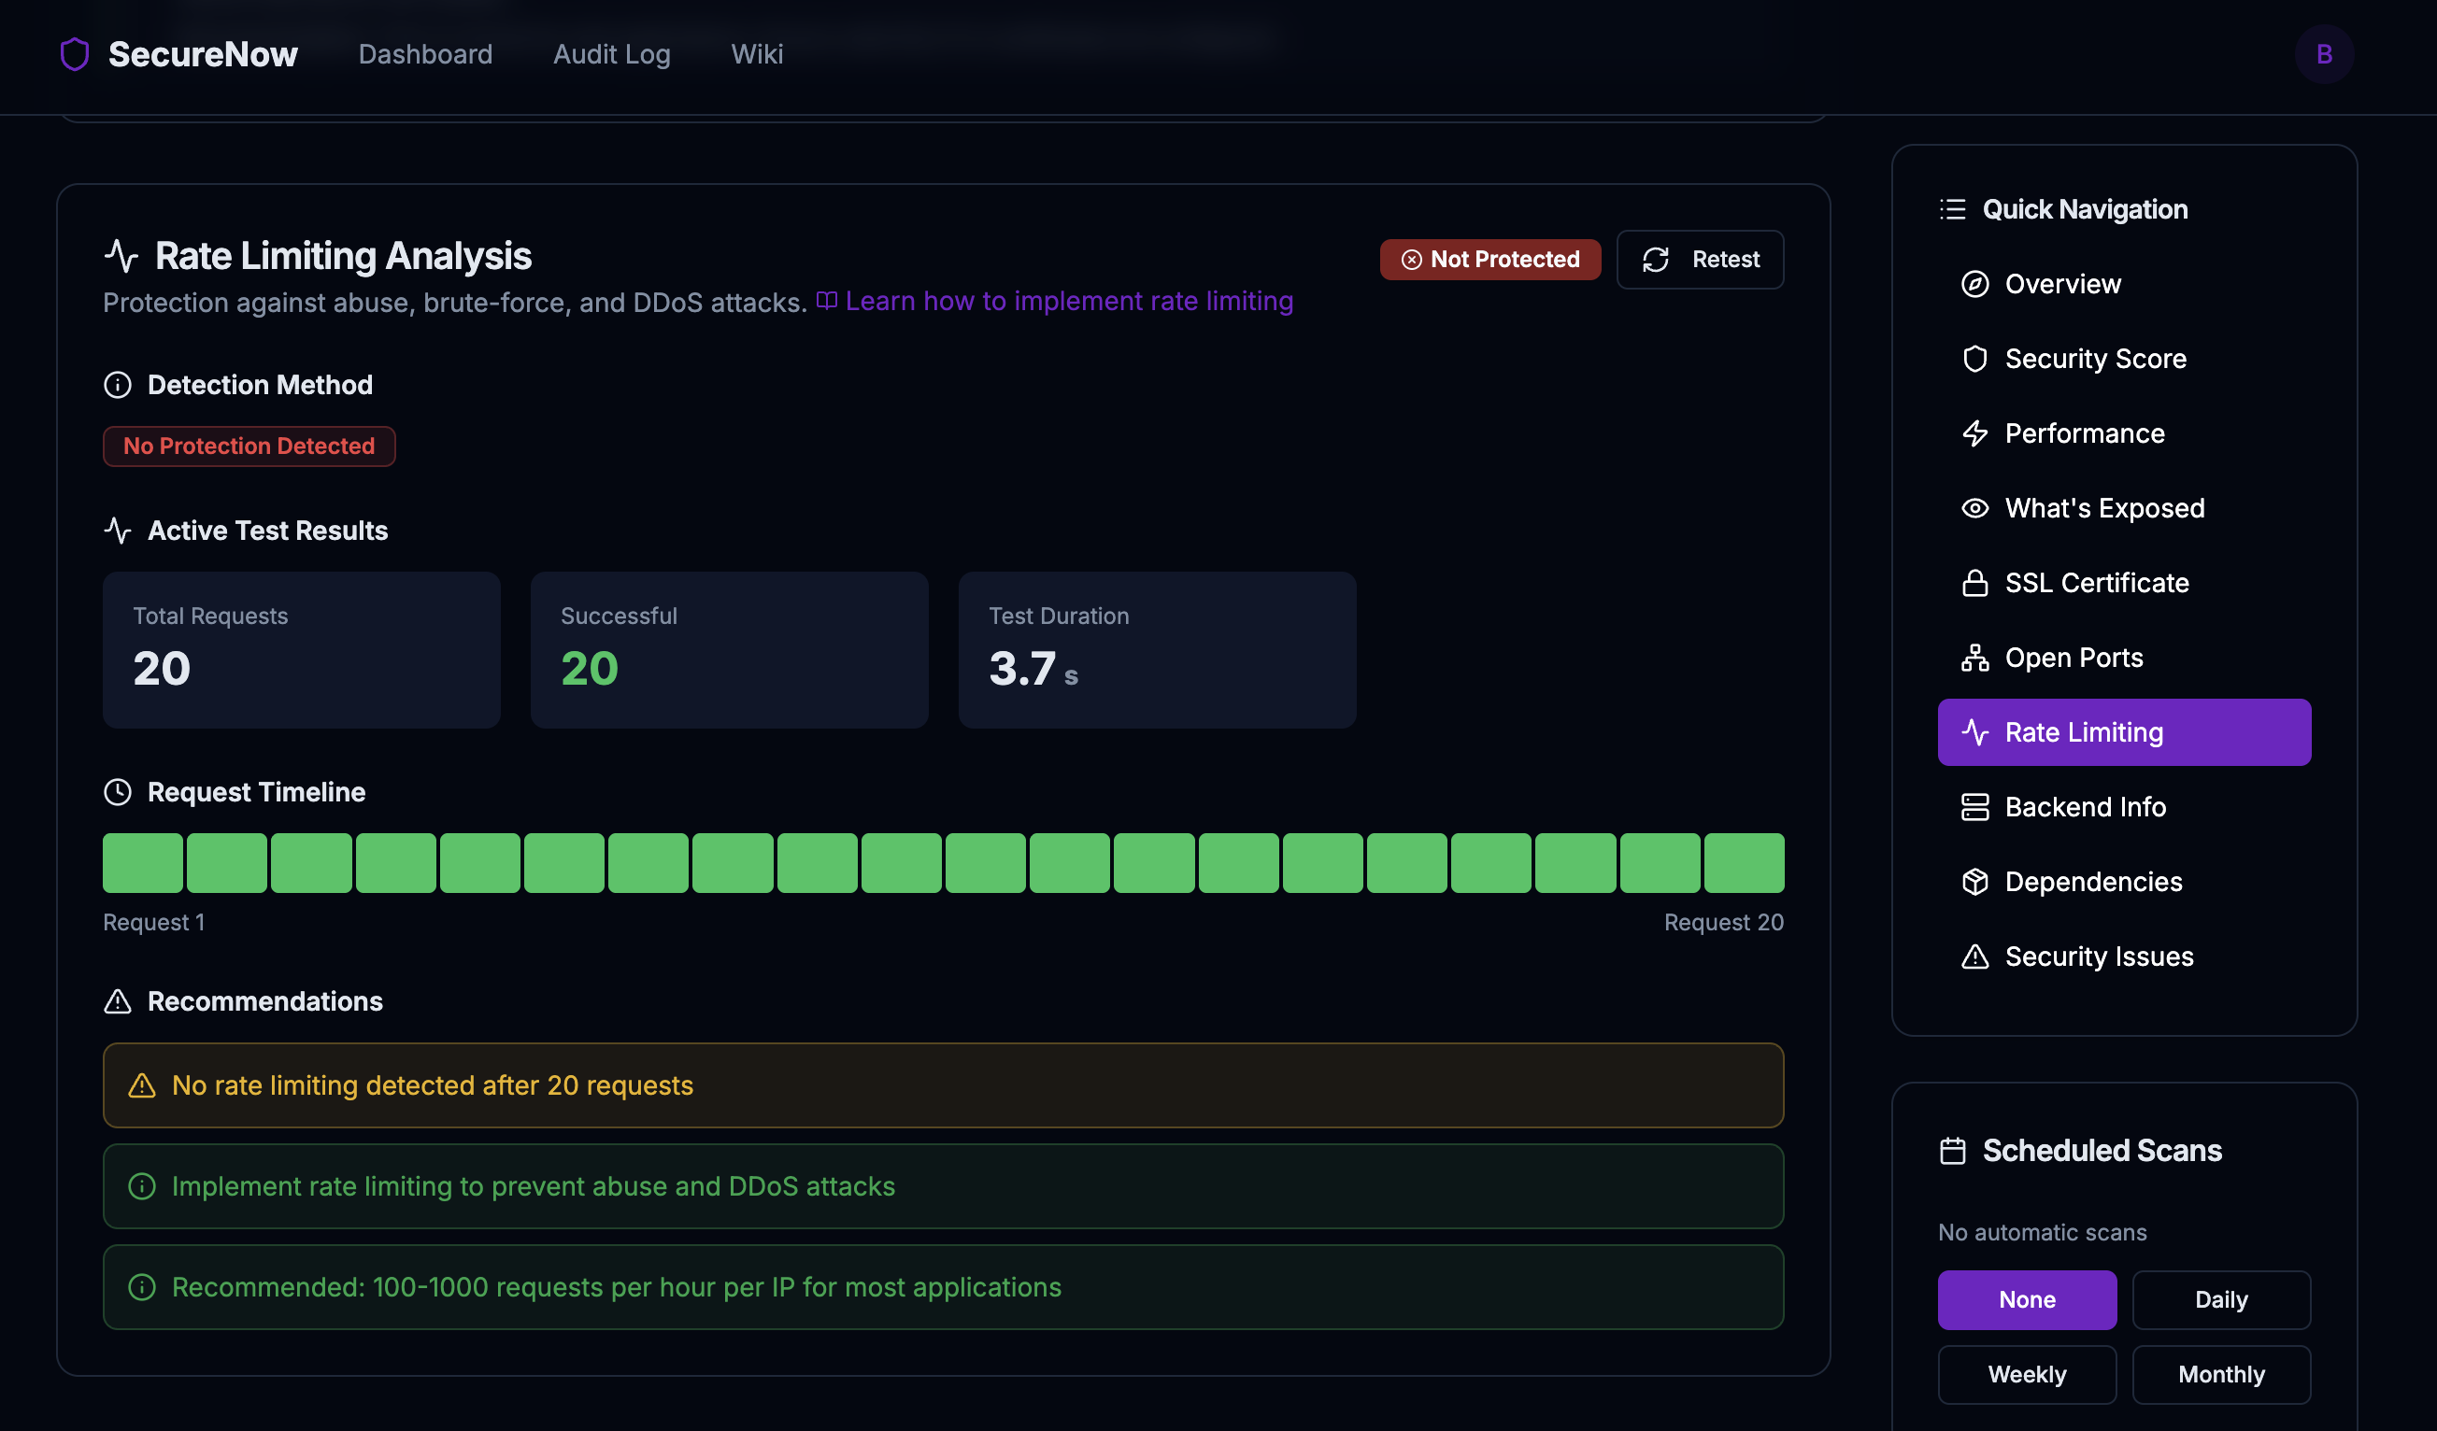Click the No Protection Detected badge

pyautogui.click(x=249, y=446)
